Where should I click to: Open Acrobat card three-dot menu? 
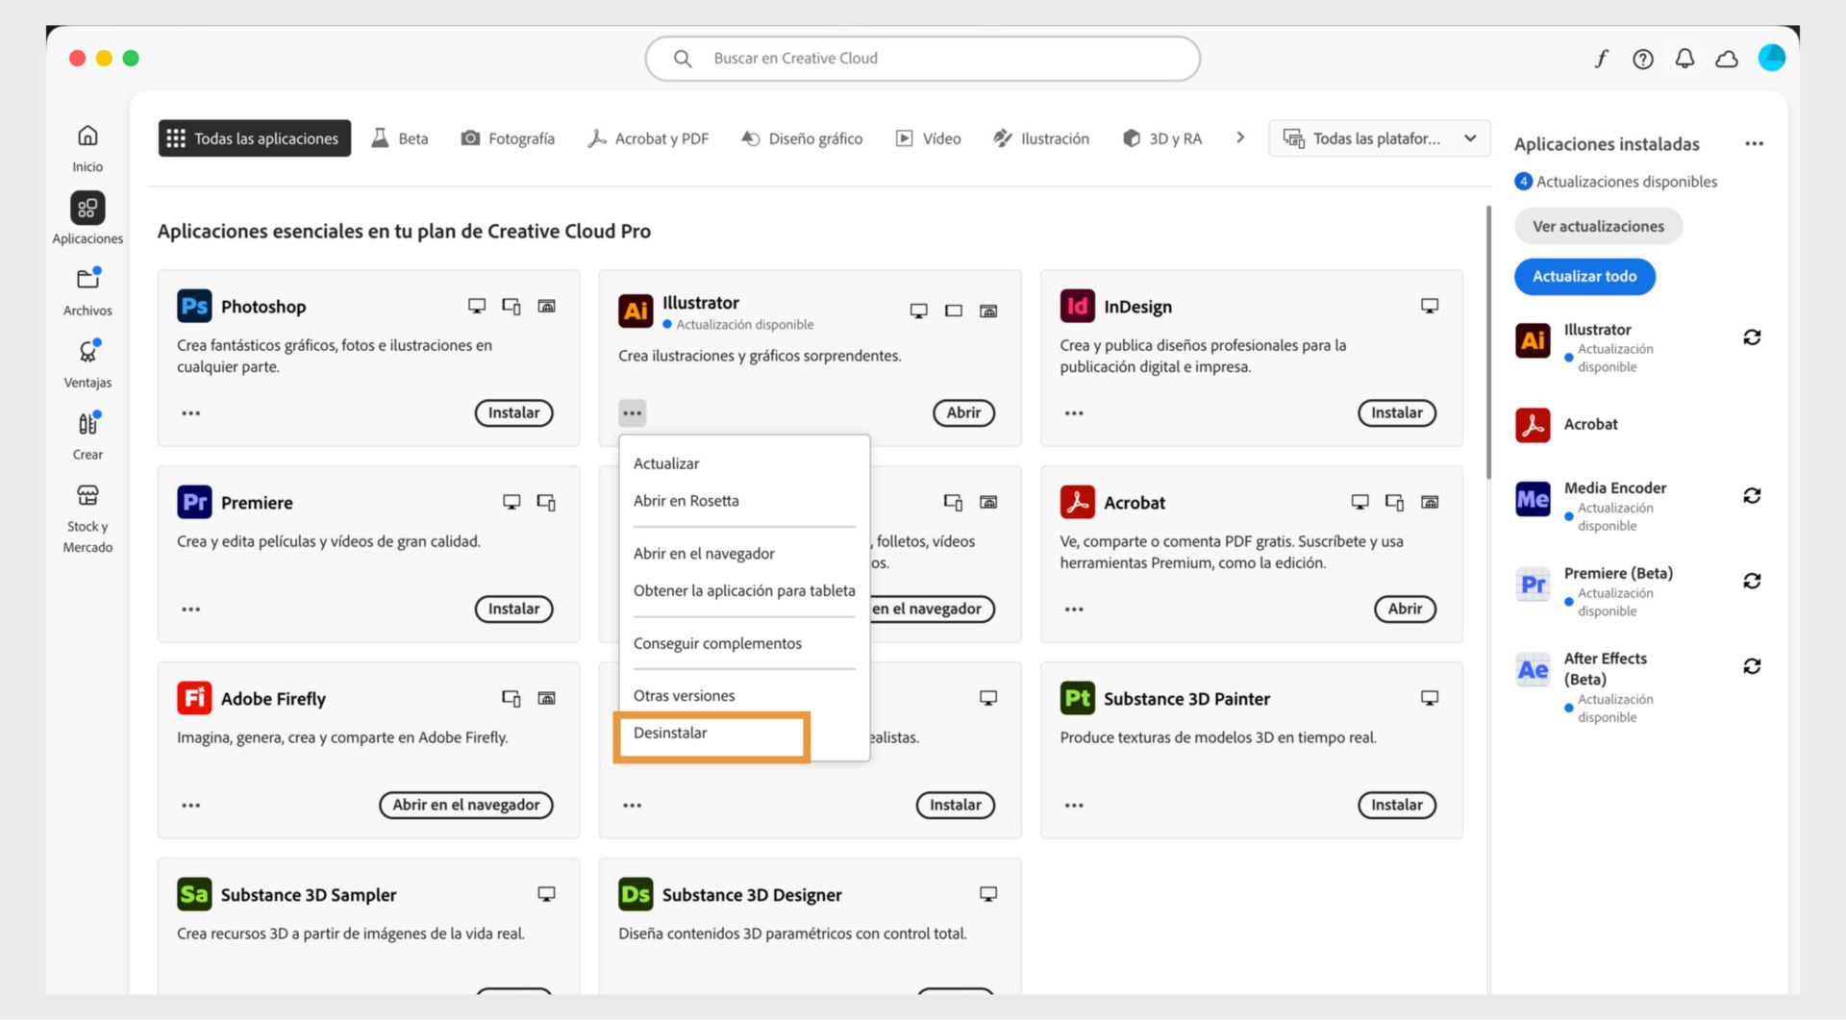pyautogui.click(x=1074, y=610)
